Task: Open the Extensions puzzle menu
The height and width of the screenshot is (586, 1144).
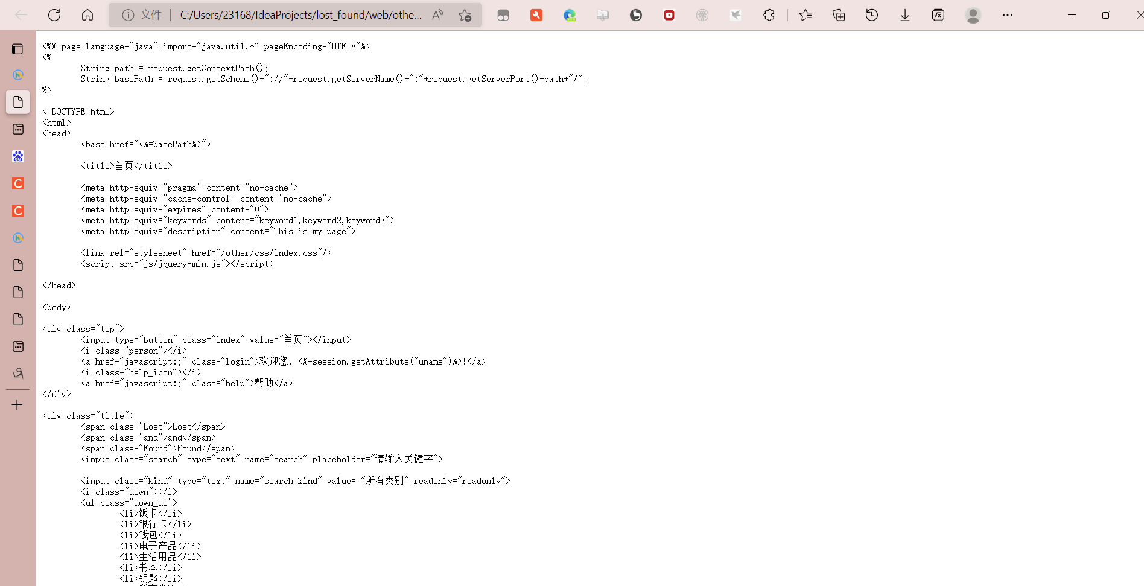Action: point(769,15)
